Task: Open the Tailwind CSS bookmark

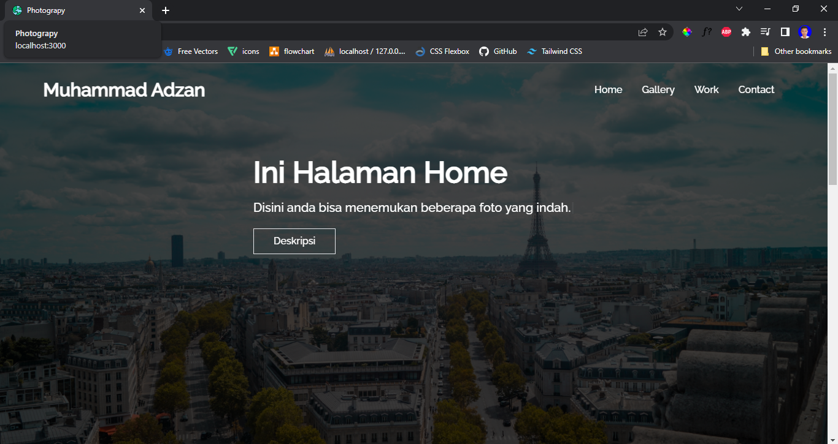Action: tap(554, 51)
